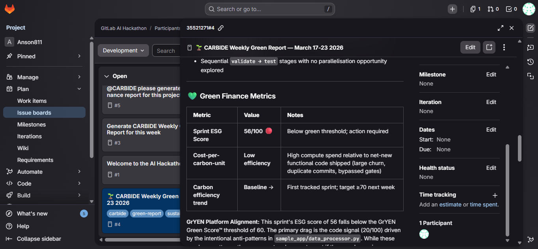Screen dimensions: 538x249
Task: Open GitLab AI Hackathon breadcrumb
Action: pos(124,28)
